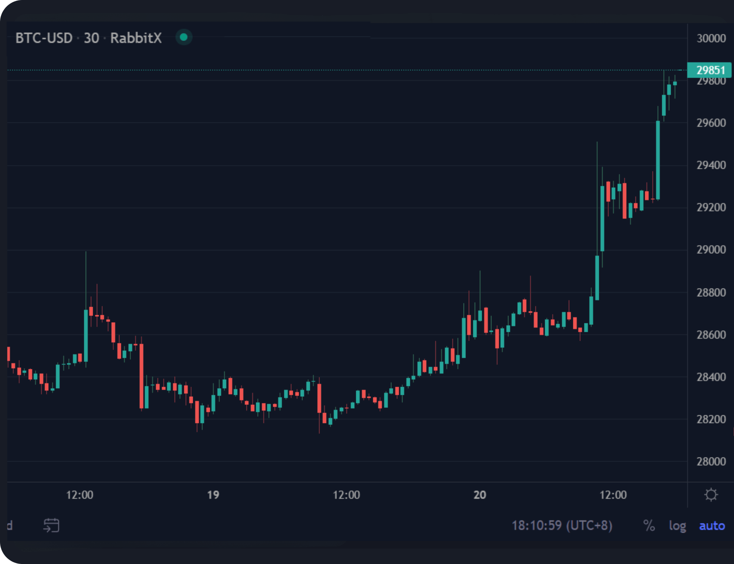This screenshot has width=734, height=564.
Task: Click the 28600 price axis label
Action: (x=711, y=335)
